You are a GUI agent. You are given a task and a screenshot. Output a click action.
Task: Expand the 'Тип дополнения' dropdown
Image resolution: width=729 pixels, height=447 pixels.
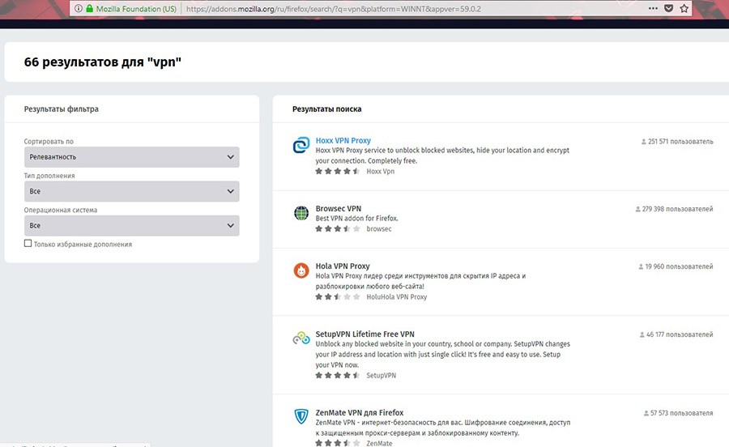click(x=131, y=191)
